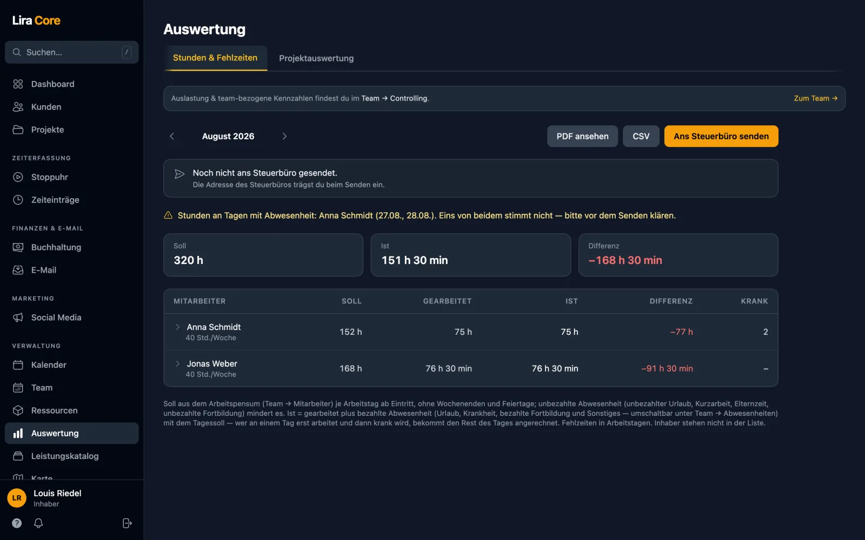Click the Leistungskatalog icon
This screenshot has height=540, width=865.
coord(18,456)
